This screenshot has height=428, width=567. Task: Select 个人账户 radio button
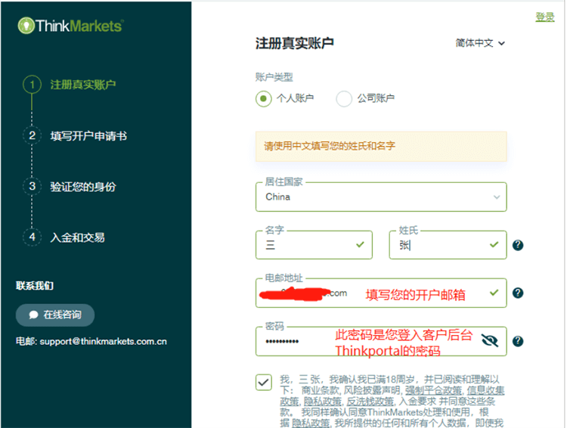(x=264, y=98)
